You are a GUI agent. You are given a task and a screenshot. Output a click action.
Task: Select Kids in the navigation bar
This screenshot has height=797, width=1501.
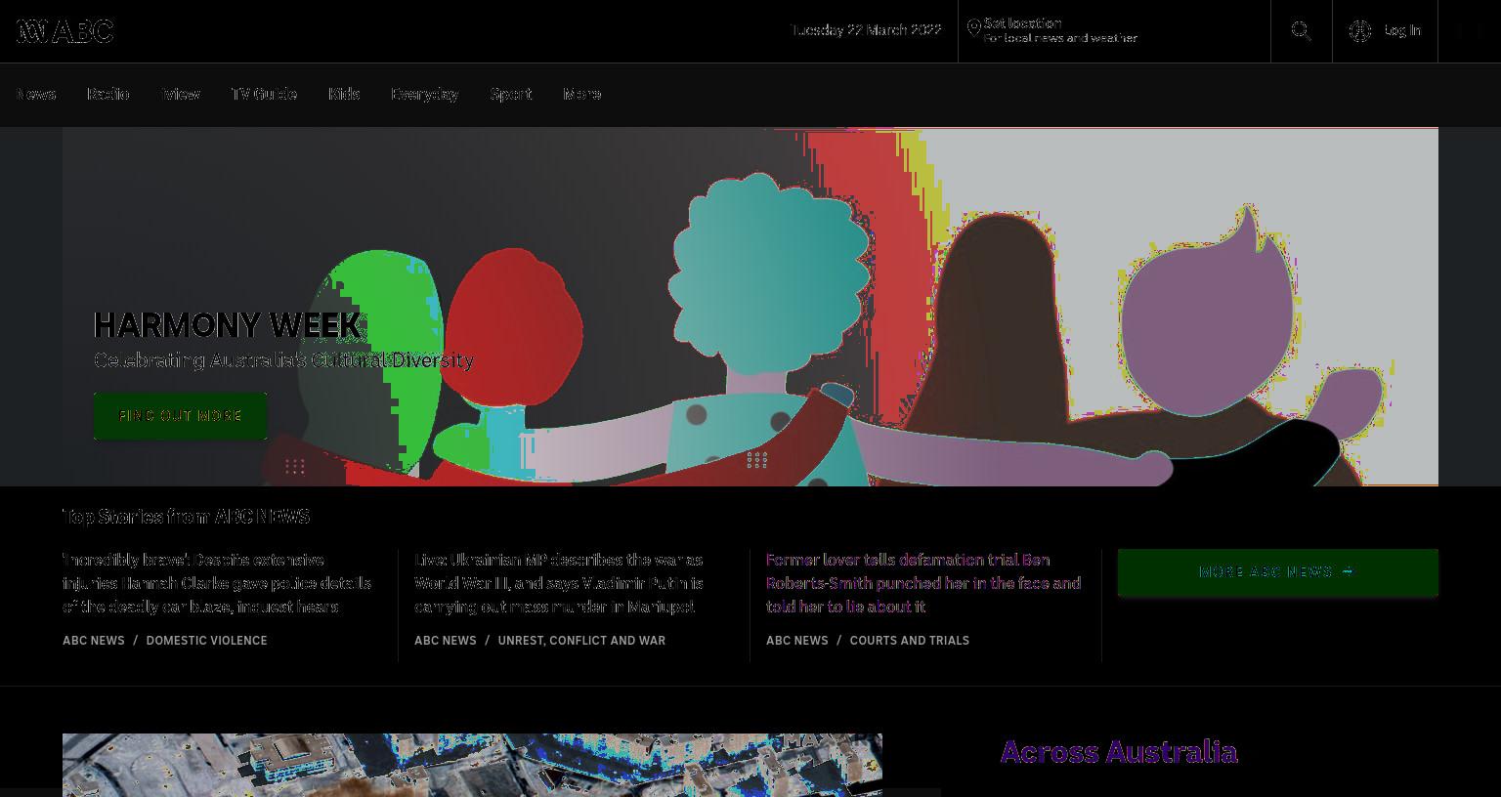click(x=344, y=94)
